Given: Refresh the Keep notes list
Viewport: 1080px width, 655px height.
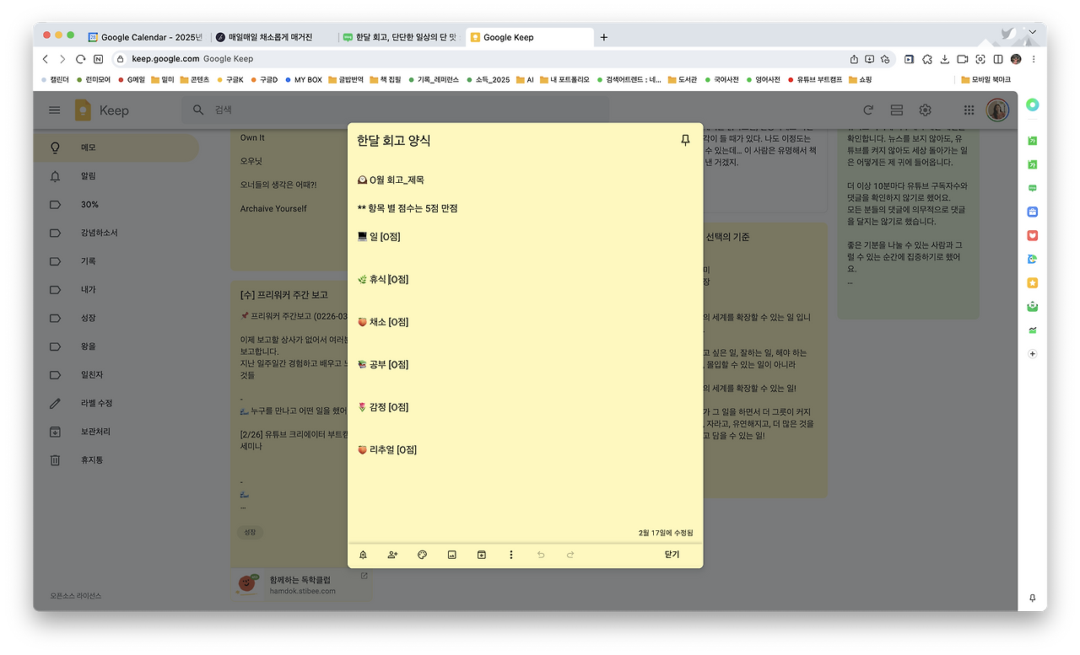Looking at the screenshot, I should [868, 110].
